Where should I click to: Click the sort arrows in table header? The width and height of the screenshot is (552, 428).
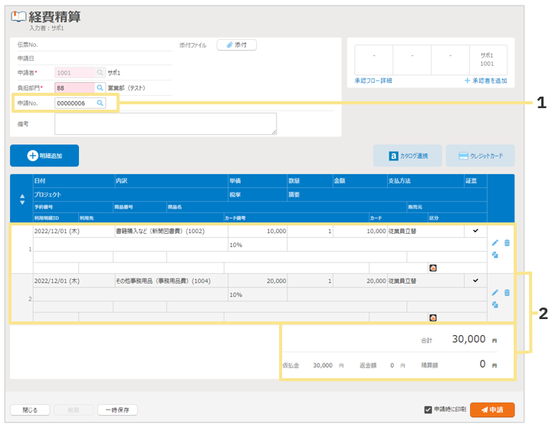[21, 199]
